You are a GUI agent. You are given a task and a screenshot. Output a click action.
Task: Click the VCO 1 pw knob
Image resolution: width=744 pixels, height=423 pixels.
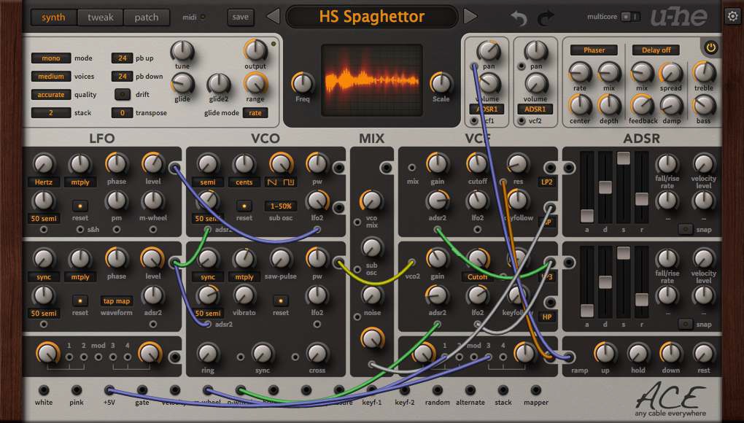click(317, 163)
